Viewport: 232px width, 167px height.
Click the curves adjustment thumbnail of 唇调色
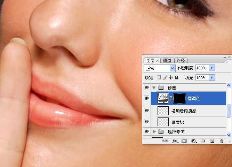click(163, 98)
